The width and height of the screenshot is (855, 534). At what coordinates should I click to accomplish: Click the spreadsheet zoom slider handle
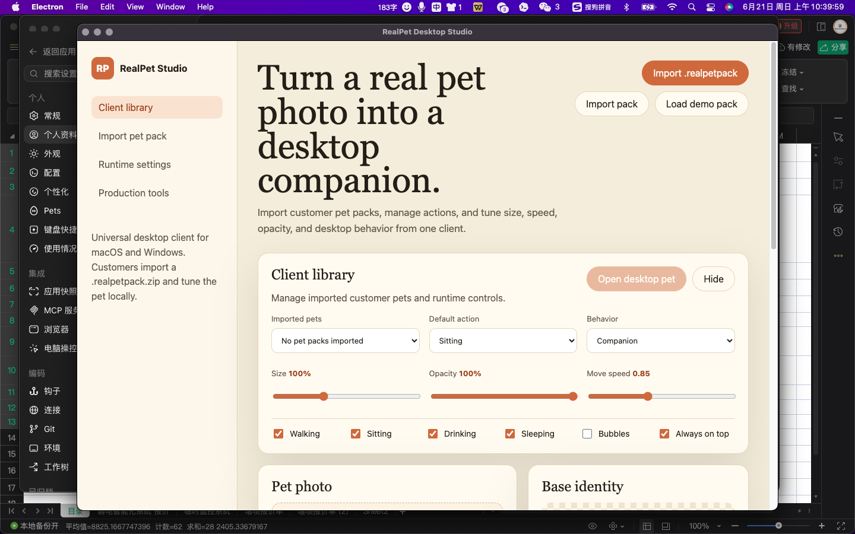tap(778, 526)
